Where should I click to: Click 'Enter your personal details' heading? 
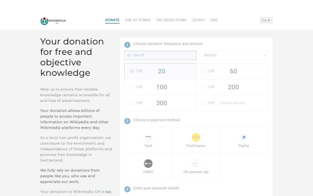pyautogui.click(x=156, y=188)
